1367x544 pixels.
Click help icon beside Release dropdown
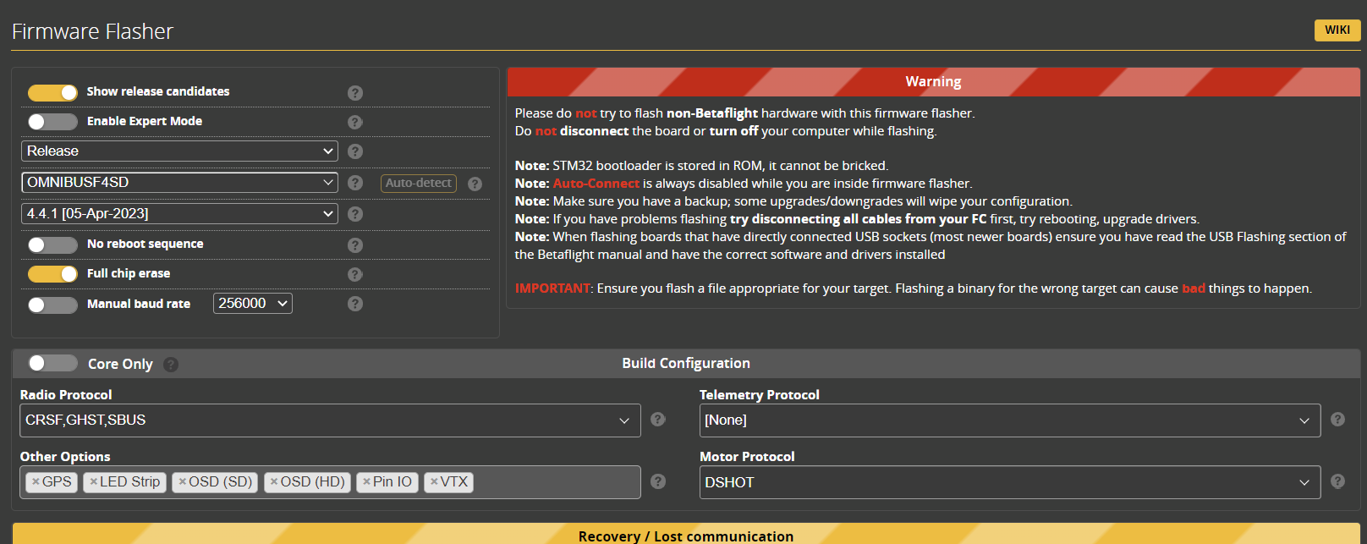coord(355,151)
